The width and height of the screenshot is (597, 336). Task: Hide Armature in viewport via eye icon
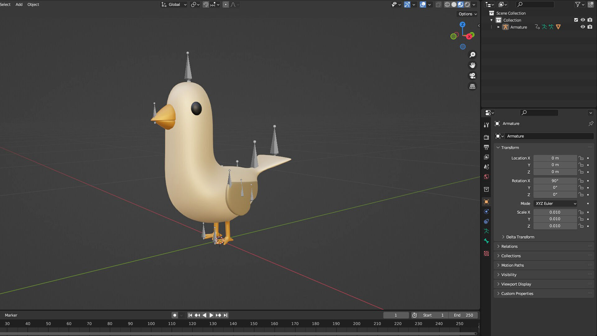tap(583, 27)
